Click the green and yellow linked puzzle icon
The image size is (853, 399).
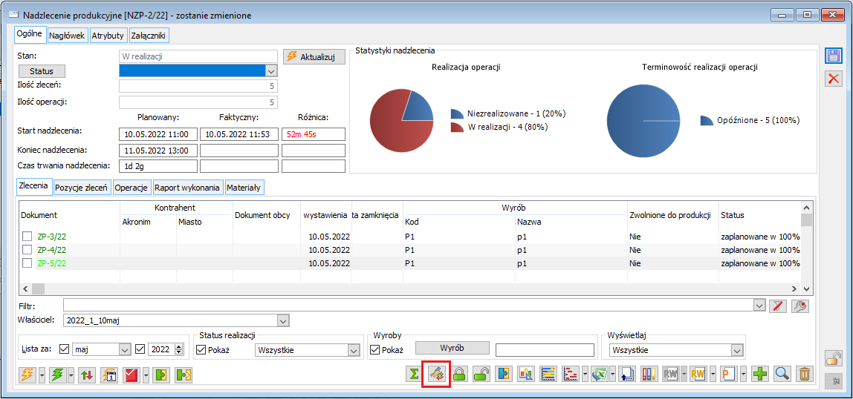(184, 375)
